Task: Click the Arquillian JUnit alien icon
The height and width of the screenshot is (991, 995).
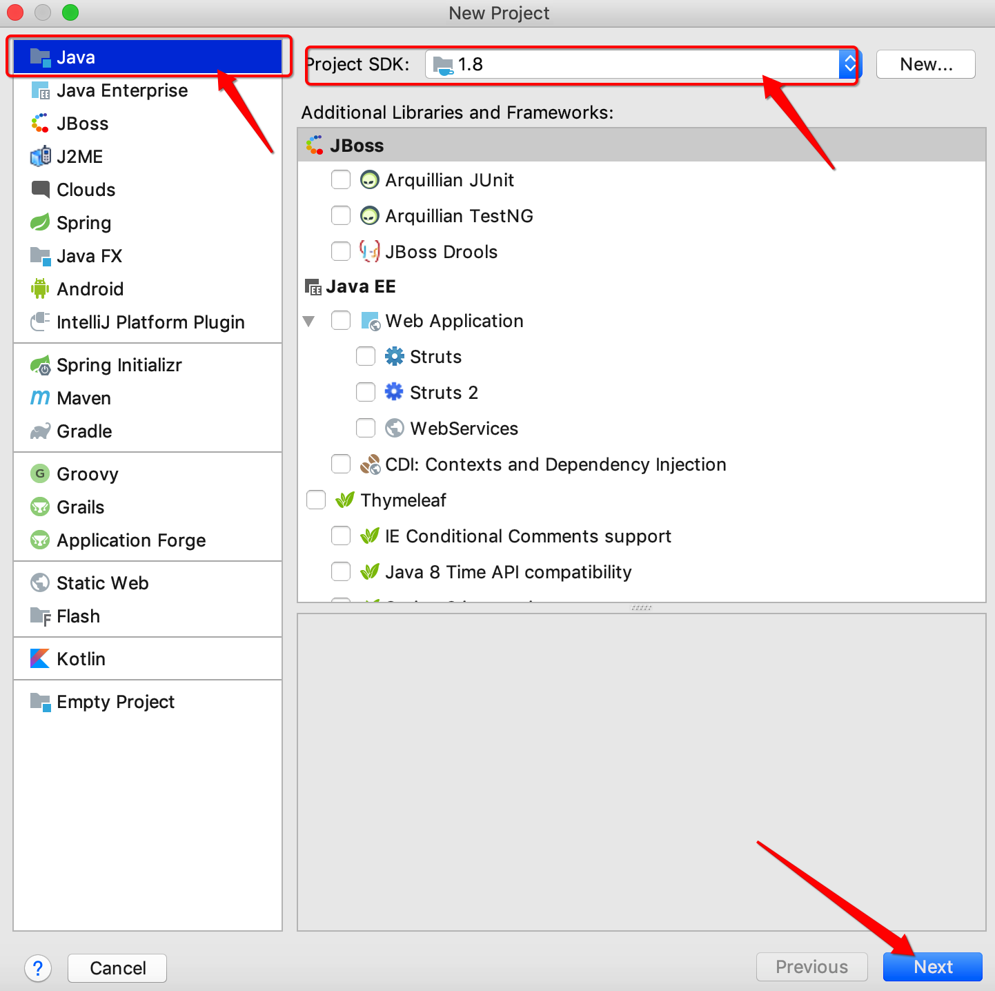Action: click(x=370, y=180)
